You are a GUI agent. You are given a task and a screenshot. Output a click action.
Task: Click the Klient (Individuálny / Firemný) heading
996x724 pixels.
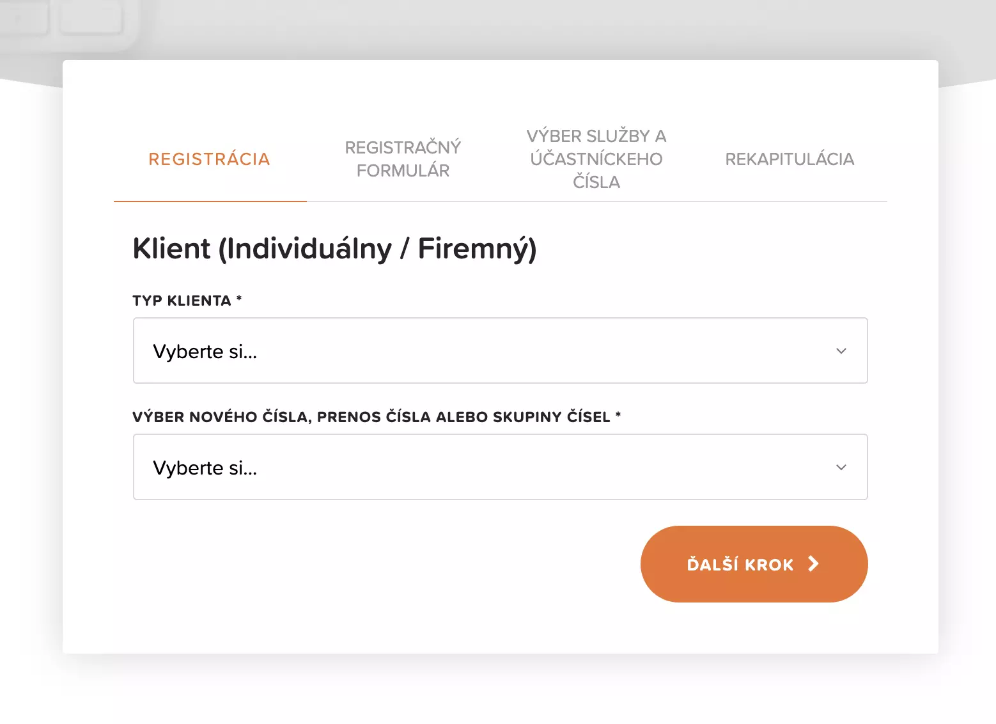[x=335, y=248]
